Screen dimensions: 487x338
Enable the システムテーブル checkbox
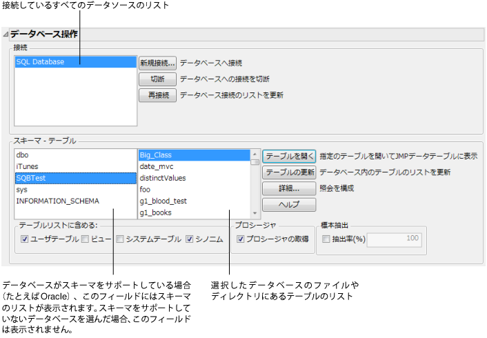[120, 239]
